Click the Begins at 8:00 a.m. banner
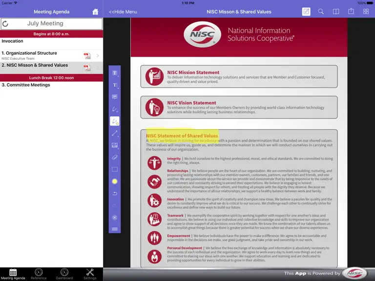The image size is (375, 281). coord(51,34)
